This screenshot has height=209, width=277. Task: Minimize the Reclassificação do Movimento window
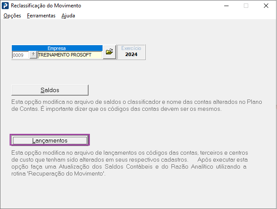(226, 6)
